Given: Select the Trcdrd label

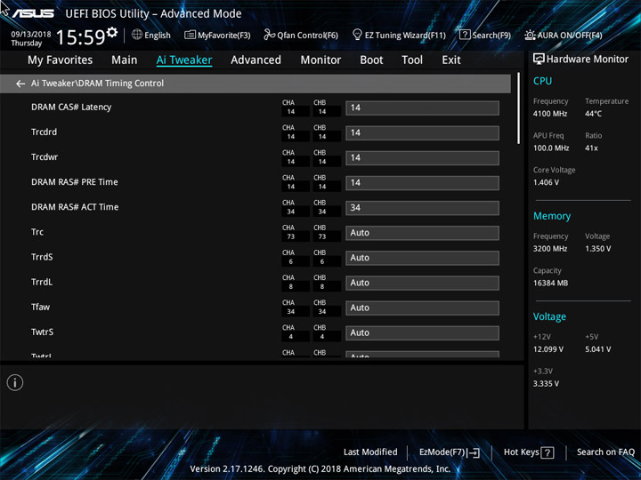Looking at the screenshot, I should [45, 132].
